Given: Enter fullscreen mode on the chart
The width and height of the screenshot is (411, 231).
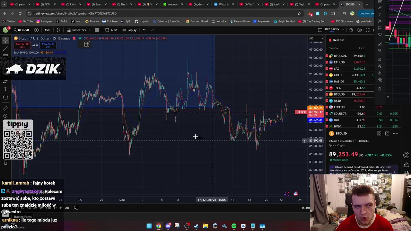Looking at the screenshot, I should (368, 30).
